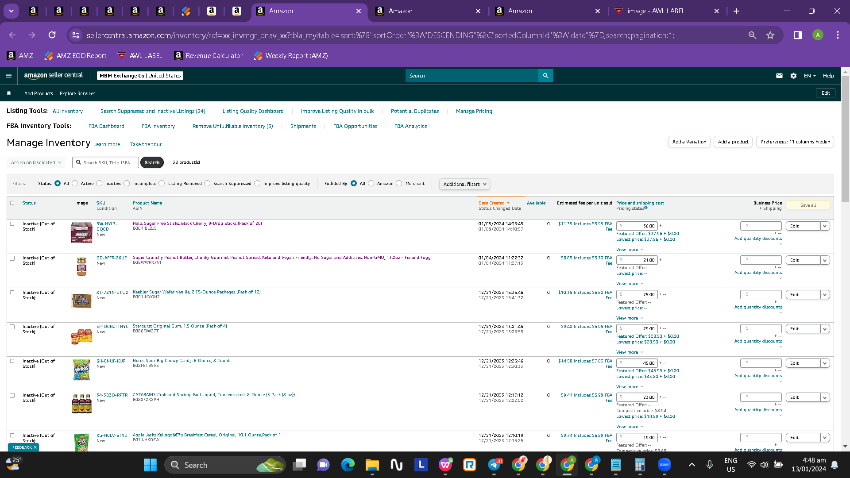Open the Seller Central hamburger menu
850x478 pixels.
(x=8, y=76)
